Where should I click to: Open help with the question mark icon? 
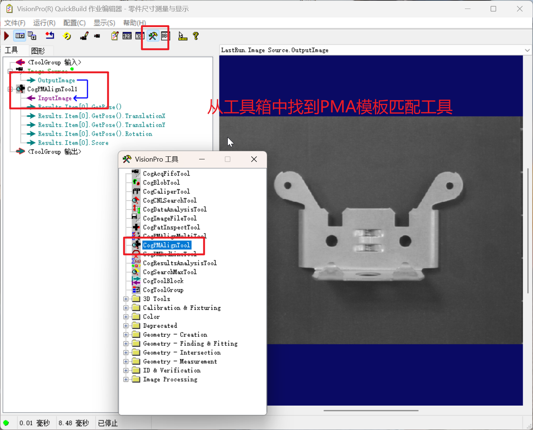tap(196, 36)
